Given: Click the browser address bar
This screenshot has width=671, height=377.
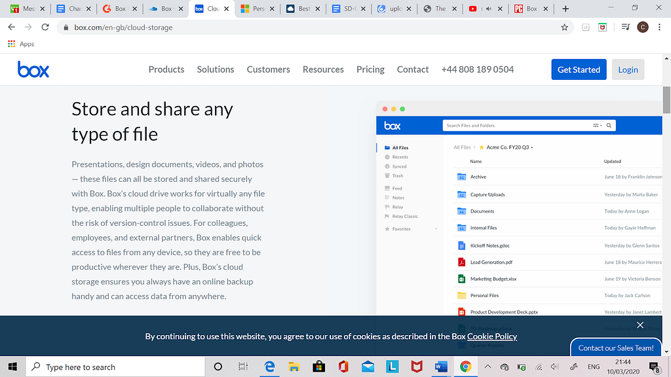Looking at the screenshot, I should click(x=315, y=27).
